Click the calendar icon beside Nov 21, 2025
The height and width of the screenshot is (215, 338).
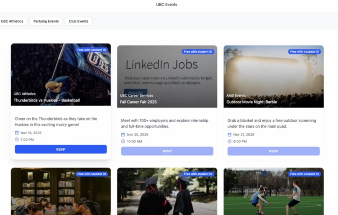(x=229, y=135)
